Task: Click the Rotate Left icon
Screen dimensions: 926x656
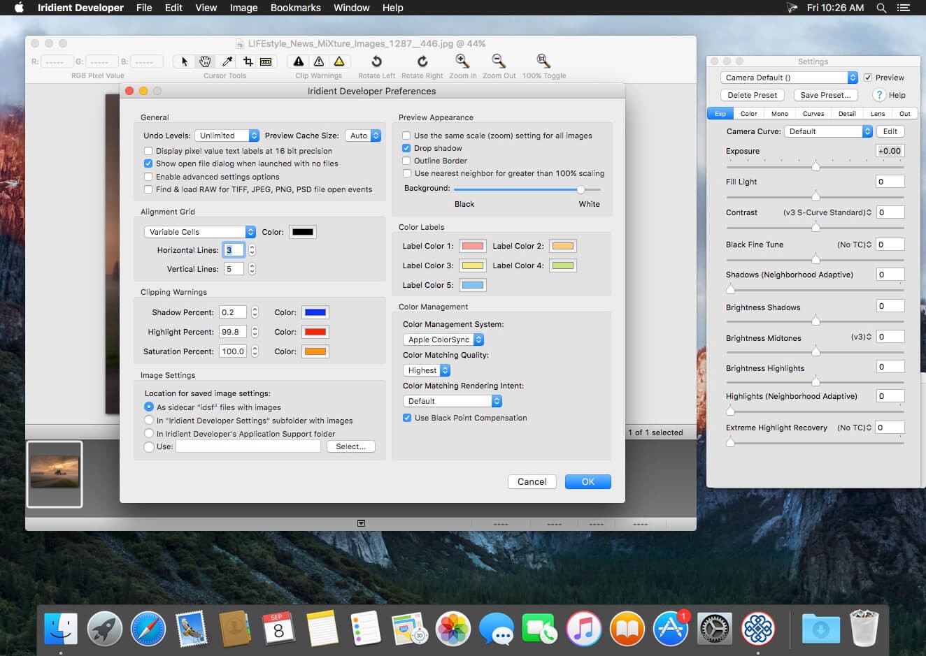Action: pyautogui.click(x=376, y=61)
